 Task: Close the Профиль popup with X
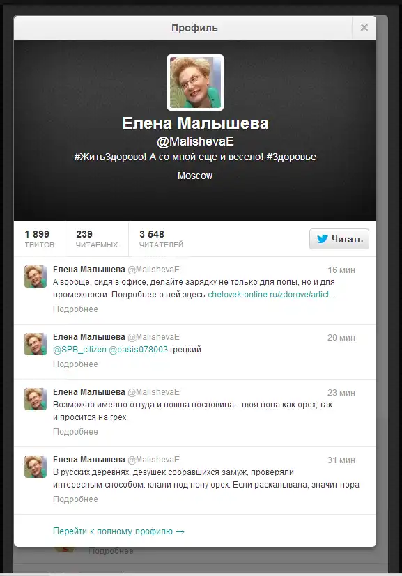pos(364,28)
